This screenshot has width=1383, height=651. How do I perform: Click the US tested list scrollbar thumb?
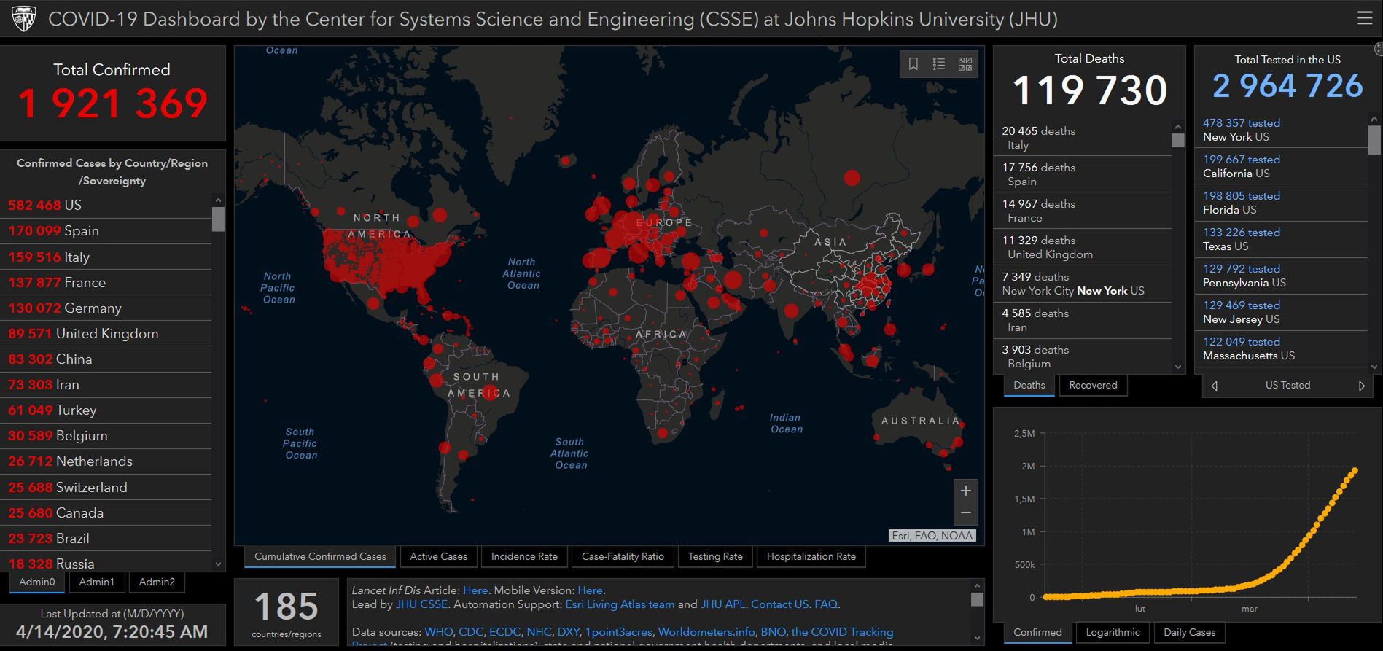[x=1374, y=140]
